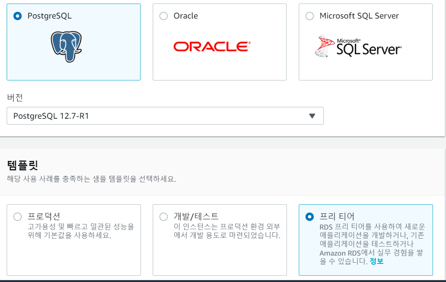Image resolution: width=446 pixels, height=282 pixels.
Task: Click the template section subtitle text
Action: tap(91, 179)
